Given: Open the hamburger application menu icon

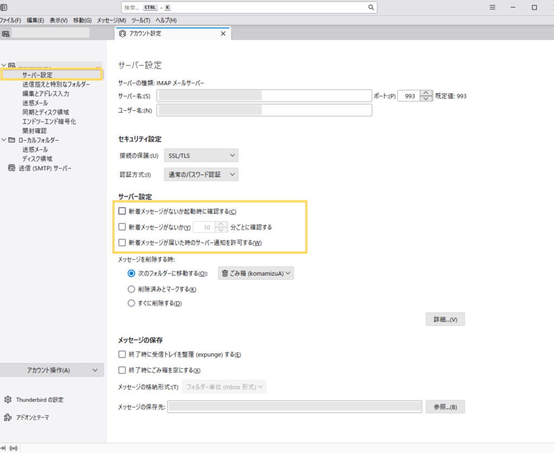Looking at the screenshot, I should (492, 8).
